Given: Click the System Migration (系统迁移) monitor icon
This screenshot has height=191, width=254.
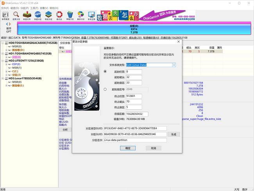Looking at the screenshot, I should pos(91,16).
